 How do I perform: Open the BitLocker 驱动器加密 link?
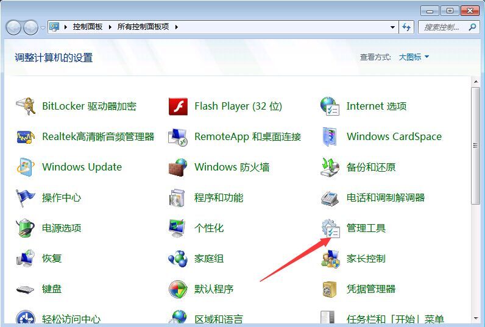pos(89,107)
